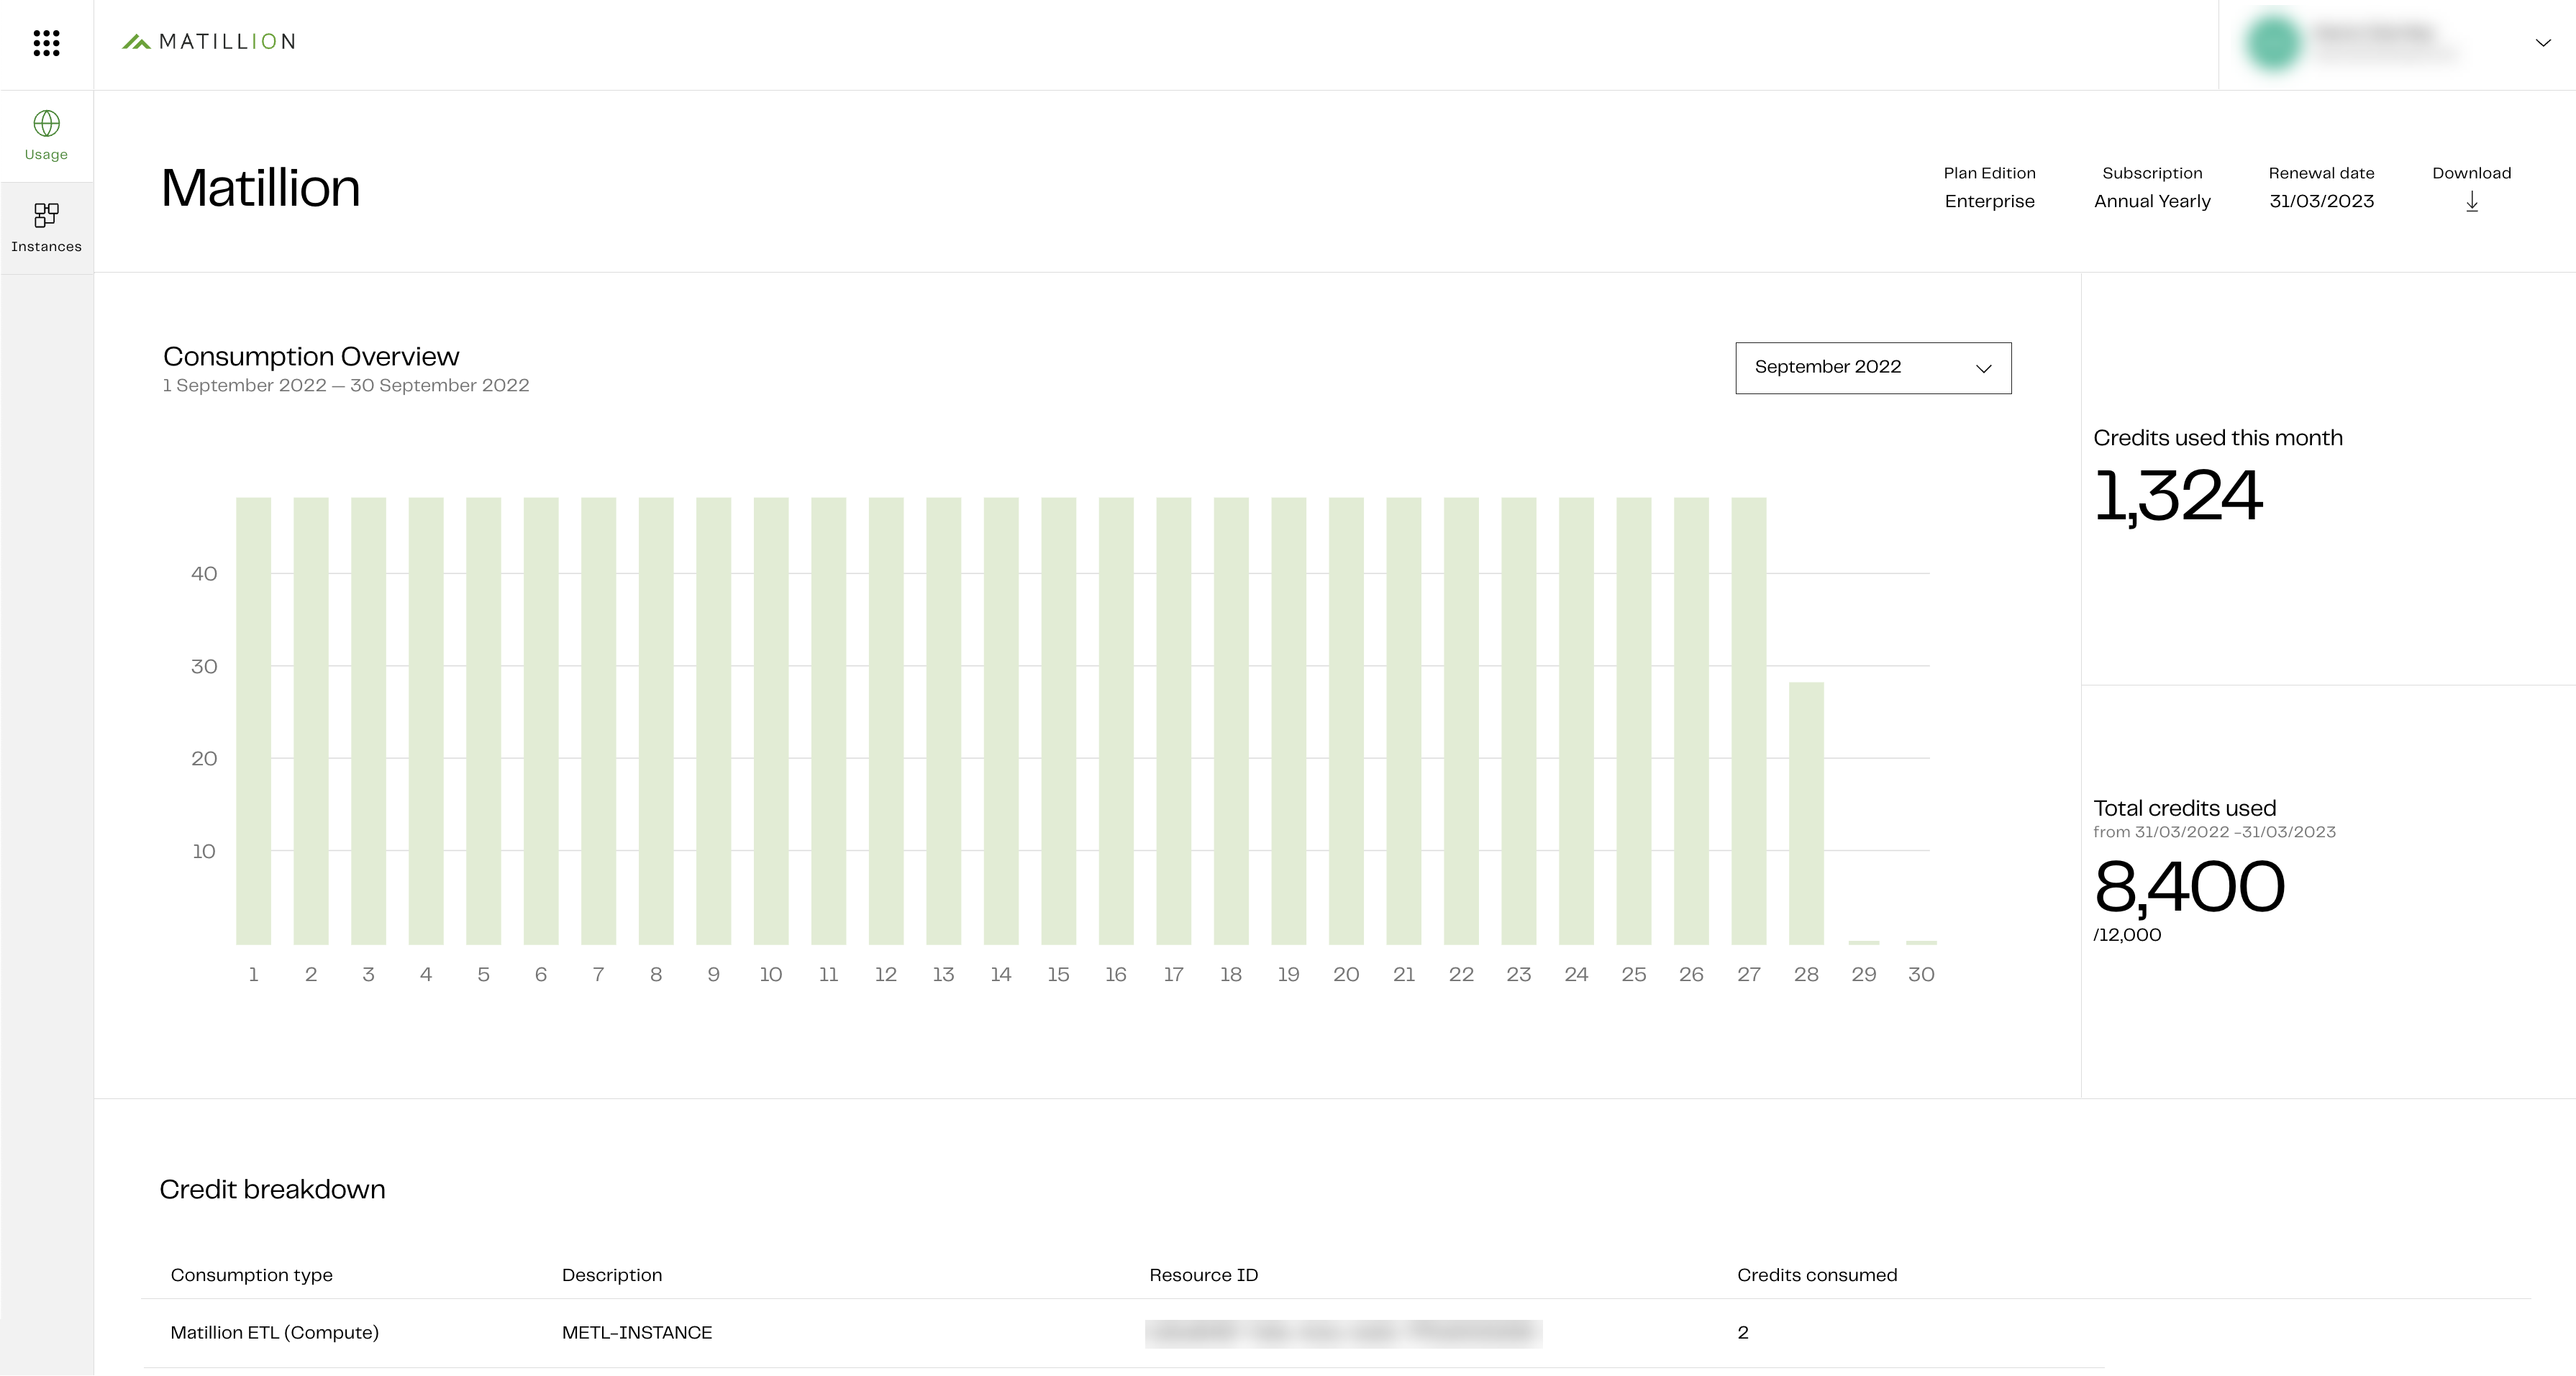This screenshot has height=1376, width=2576.
Task: Click the Credit breakdown heading
Action: pyautogui.click(x=272, y=1190)
